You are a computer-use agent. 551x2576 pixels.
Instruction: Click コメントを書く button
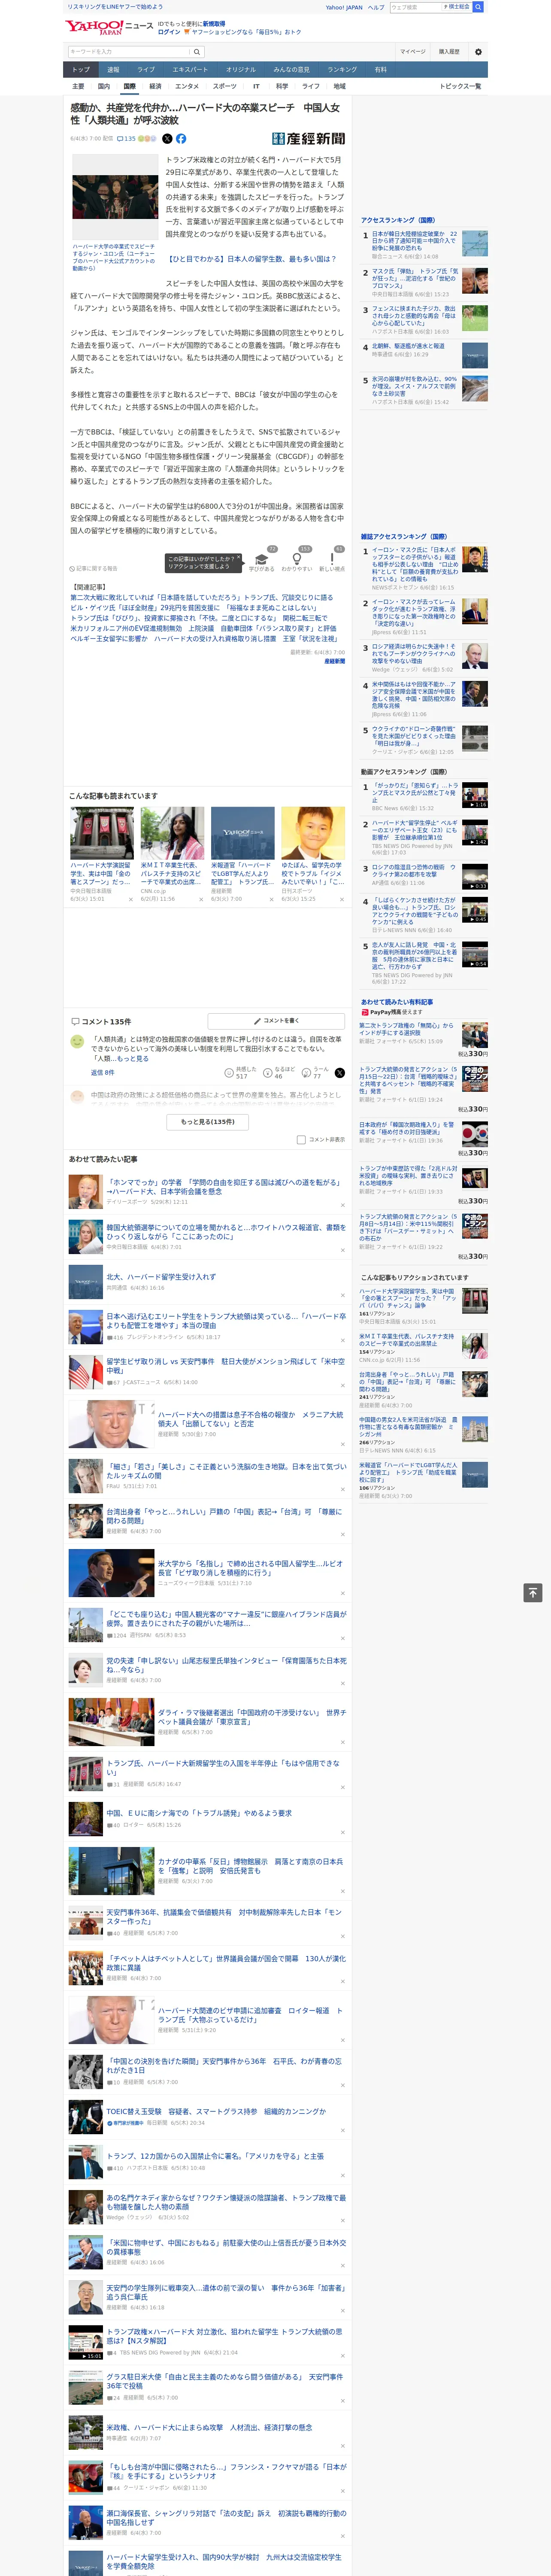tap(277, 1021)
